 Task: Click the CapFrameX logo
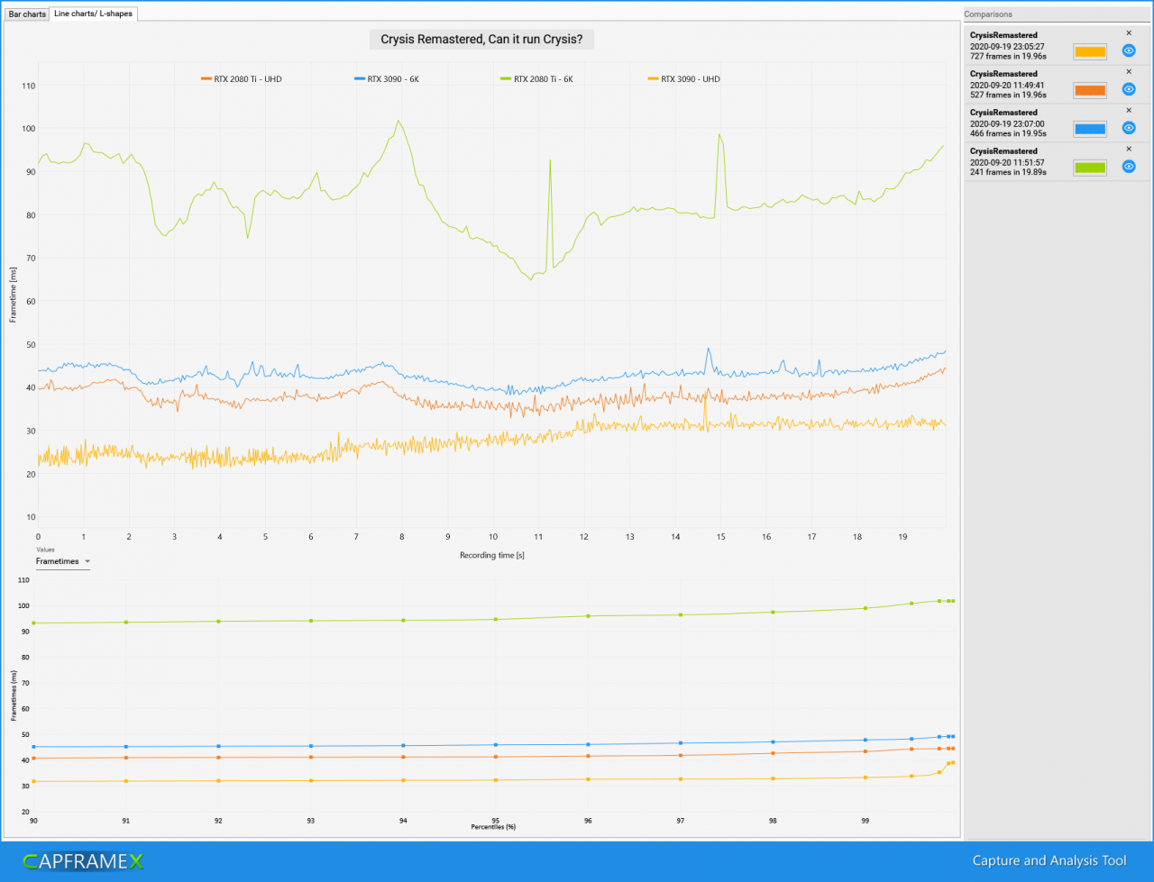tap(83, 861)
